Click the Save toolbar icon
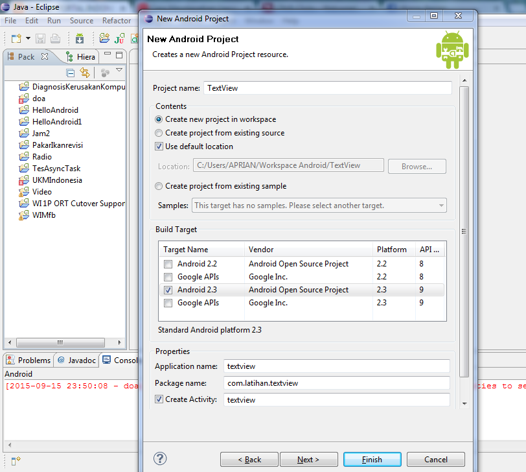 pyautogui.click(x=40, y=39)
